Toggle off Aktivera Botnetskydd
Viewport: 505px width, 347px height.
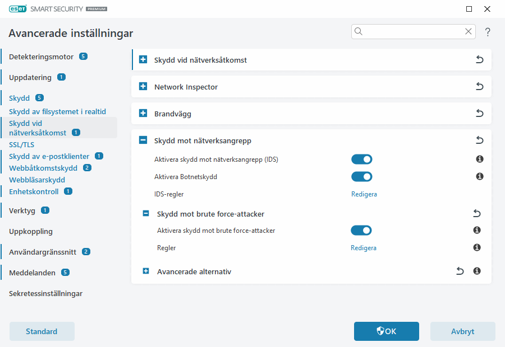(x=361, y=176)
